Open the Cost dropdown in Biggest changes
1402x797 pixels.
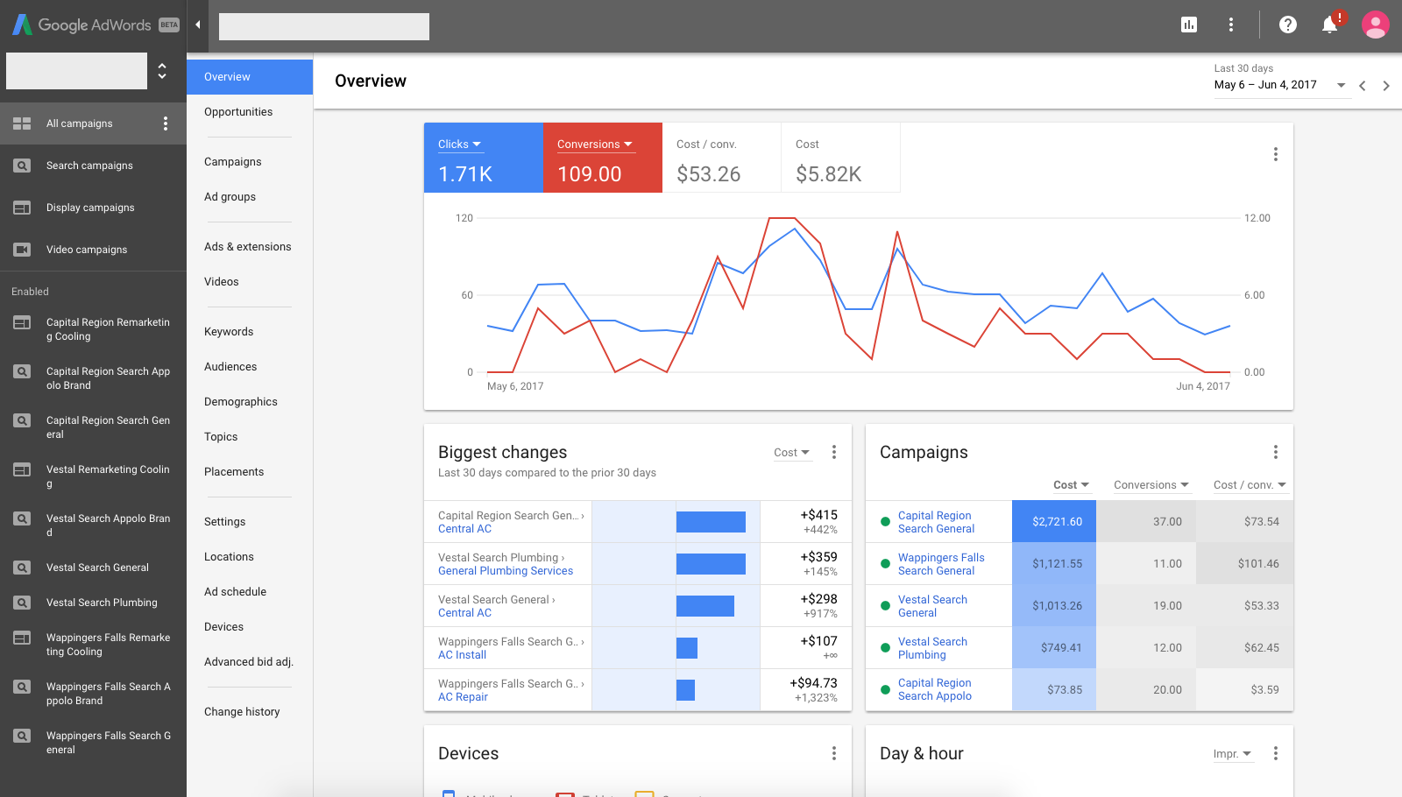[x=791, y=452]
